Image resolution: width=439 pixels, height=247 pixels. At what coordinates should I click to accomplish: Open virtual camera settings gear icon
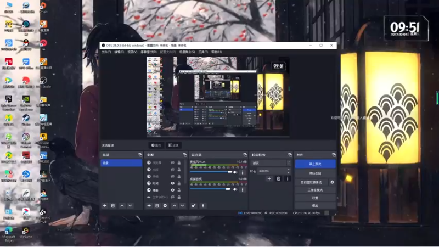pos(332,182)
